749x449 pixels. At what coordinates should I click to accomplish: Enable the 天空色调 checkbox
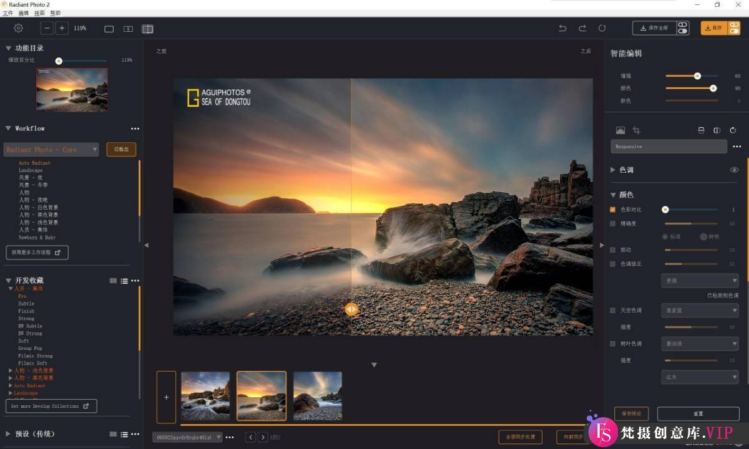click(x=613, y=310)
